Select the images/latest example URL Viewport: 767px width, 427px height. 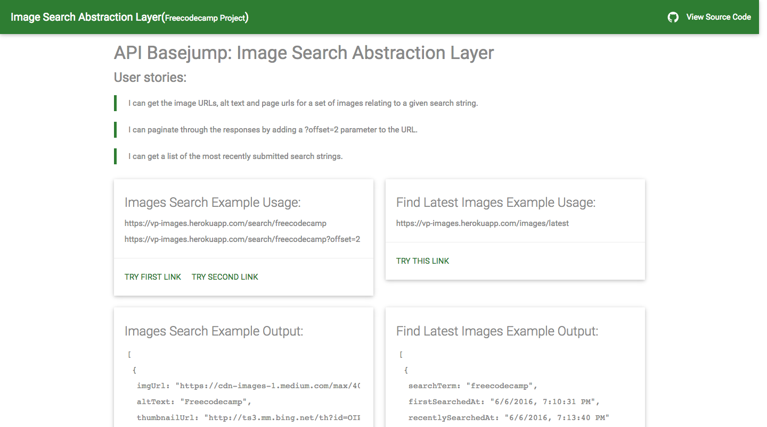coord(483,223)
